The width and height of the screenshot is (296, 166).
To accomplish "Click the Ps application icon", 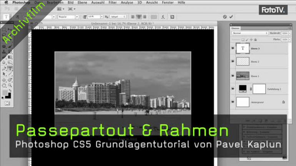I will tap(7, 9).
